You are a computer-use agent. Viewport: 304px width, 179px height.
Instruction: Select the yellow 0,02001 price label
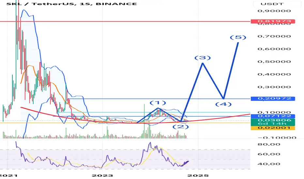click(x=273, y=128)
